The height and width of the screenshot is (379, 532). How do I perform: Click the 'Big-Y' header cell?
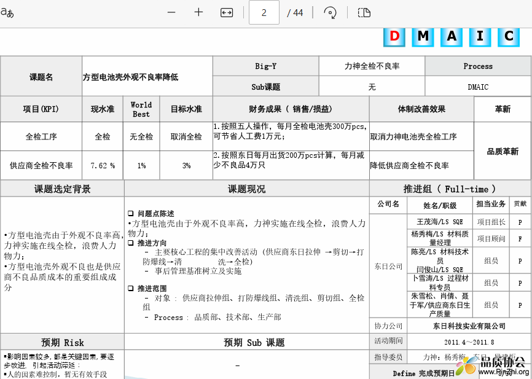pos(265,66)
